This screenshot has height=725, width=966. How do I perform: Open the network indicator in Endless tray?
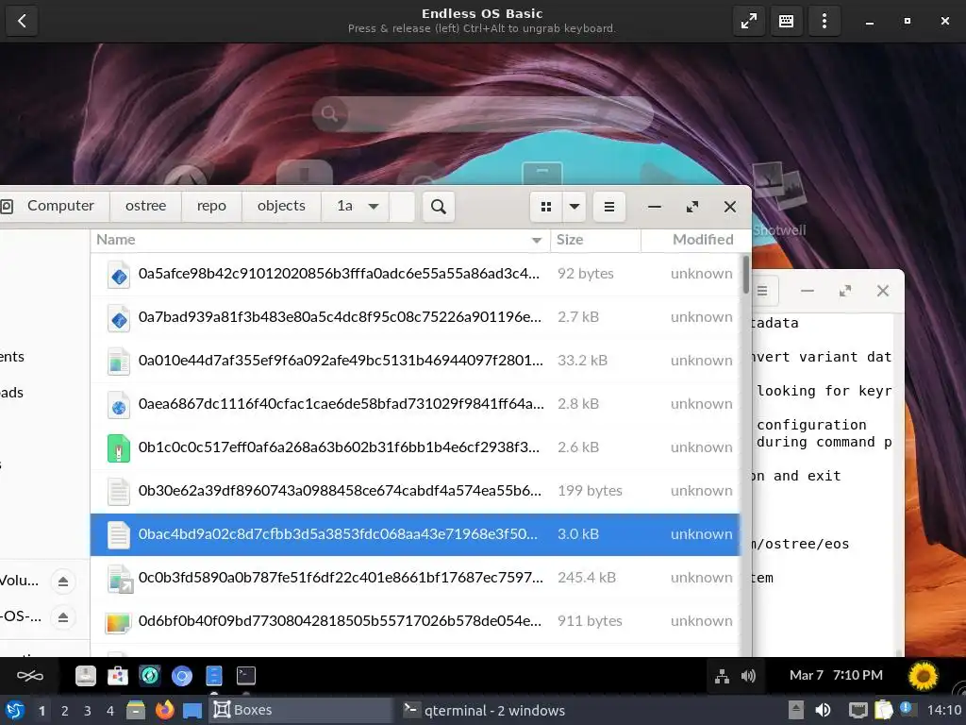722,676
